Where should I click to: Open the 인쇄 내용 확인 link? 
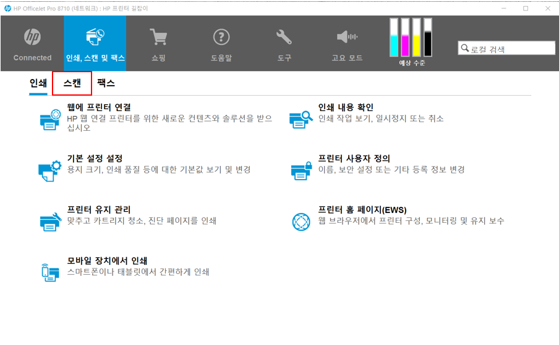click(346, 107)
